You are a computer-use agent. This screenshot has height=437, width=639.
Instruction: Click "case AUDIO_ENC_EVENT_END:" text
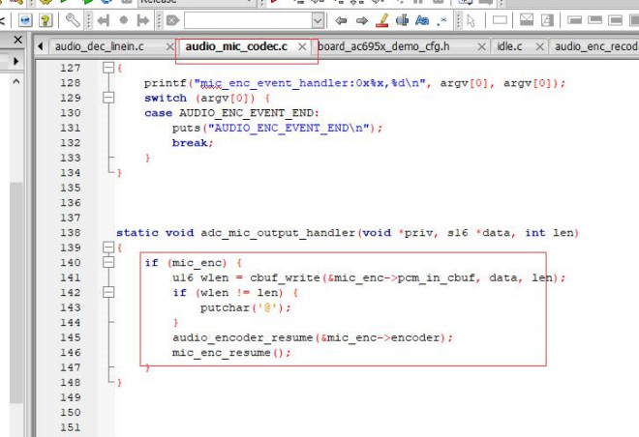pyautogui.click(x=231, y=113)
